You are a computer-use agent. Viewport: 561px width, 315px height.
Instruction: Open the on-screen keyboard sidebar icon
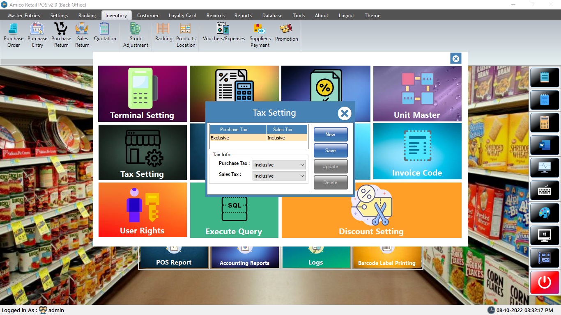tap(545, 190)
